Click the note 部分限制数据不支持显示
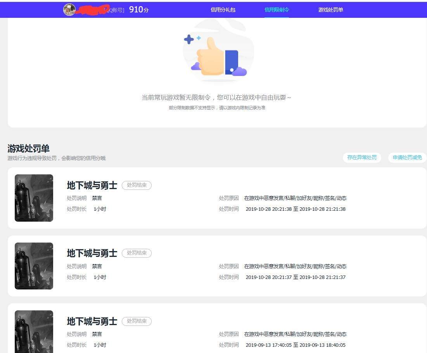427x353 pixels. [x=192, y=108]
